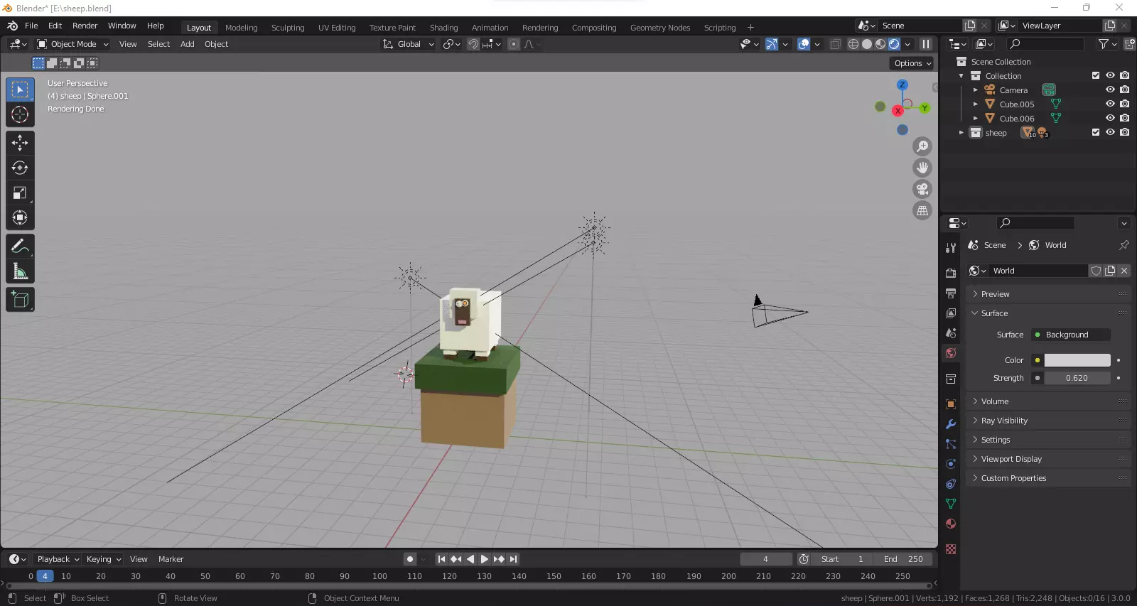Viewport: 1137px width, 606px height.
Task: Expand the sheep collection in the outliner
Action: [961, 133]
